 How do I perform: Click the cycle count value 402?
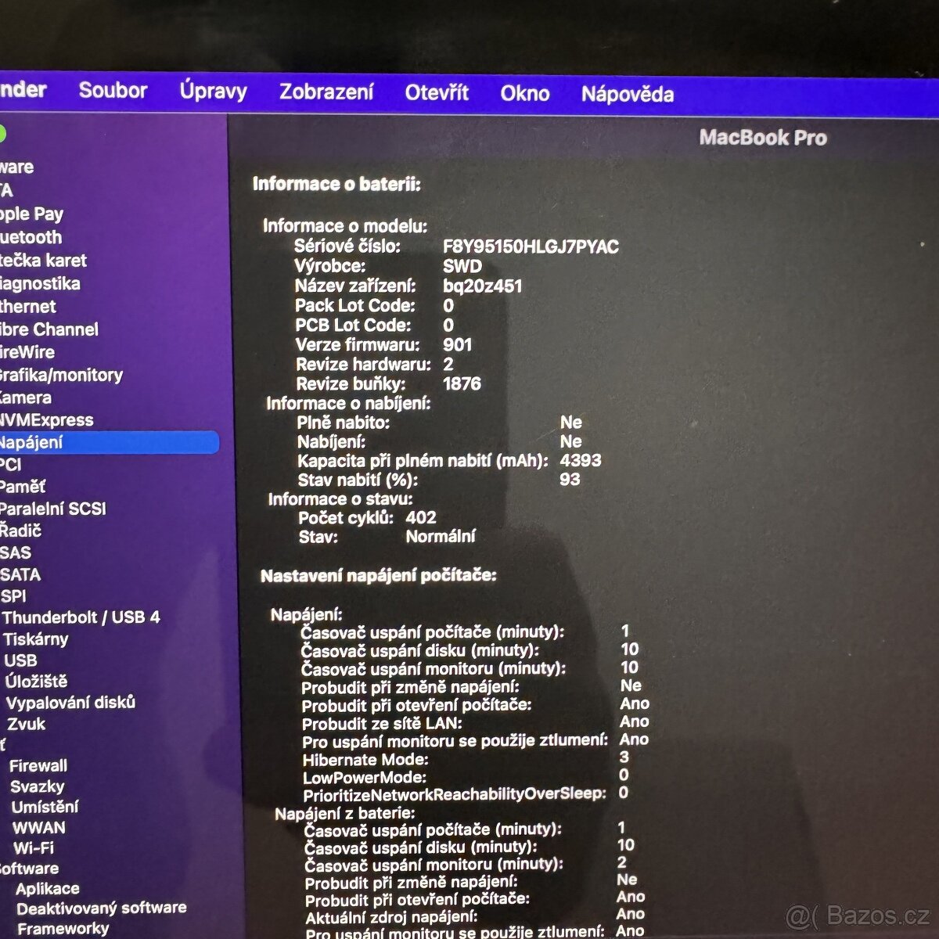pyautogui.click(x=421, y=517)
